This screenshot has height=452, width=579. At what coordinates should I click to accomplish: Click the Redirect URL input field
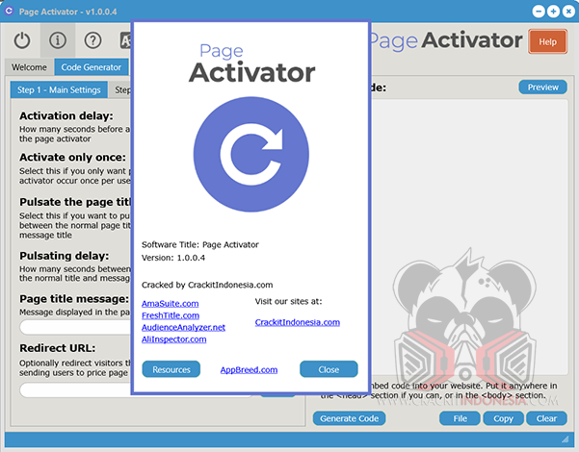[x=76, y=390]
